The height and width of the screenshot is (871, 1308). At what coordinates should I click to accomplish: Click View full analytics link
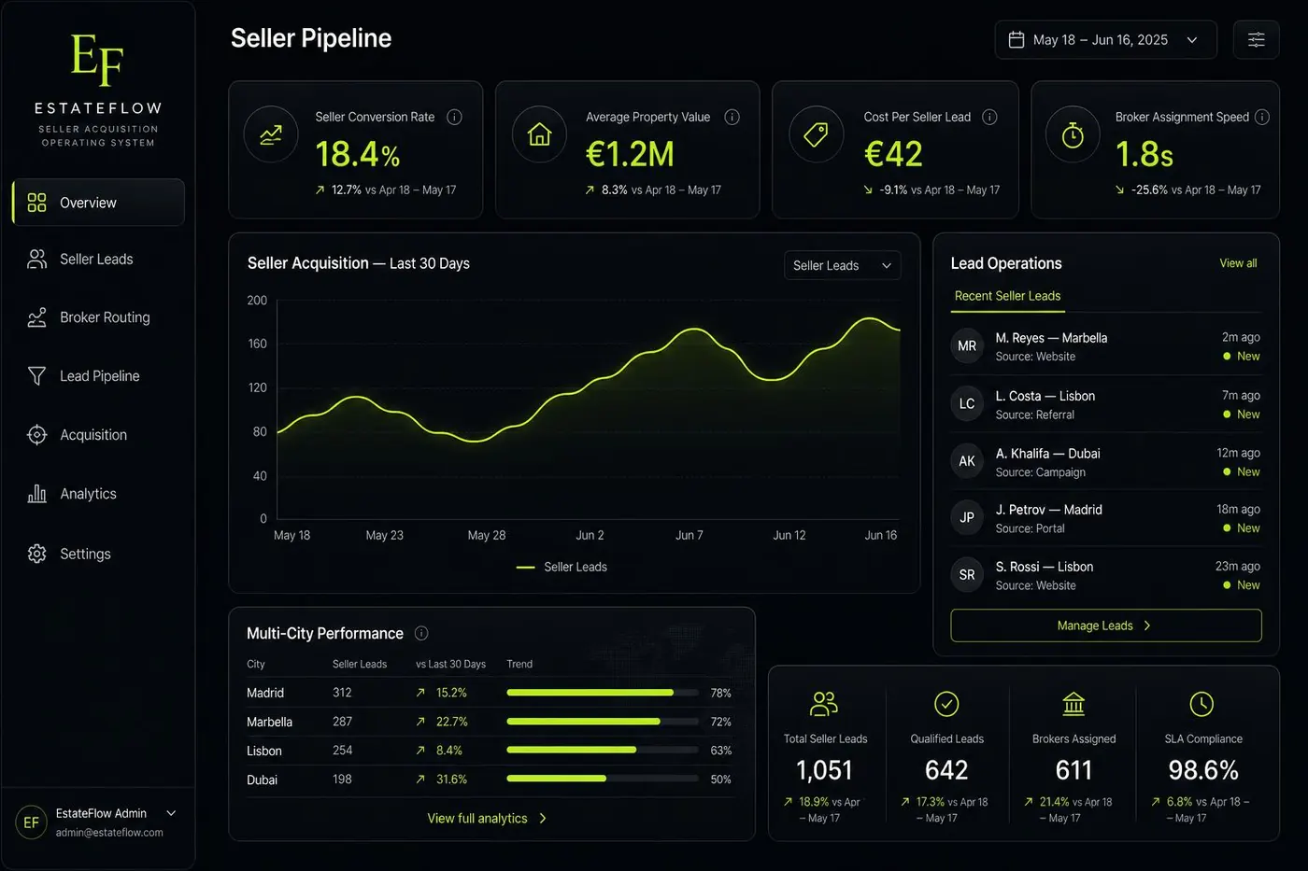[x=487, y=818]
